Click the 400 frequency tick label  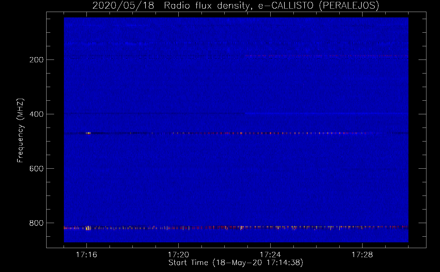point(36,114)
